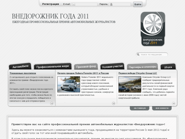Viewport: 185px width, 139px height.
Task: Click arrow icon under Chrysler Group news
Action: (x=174, y=103)
